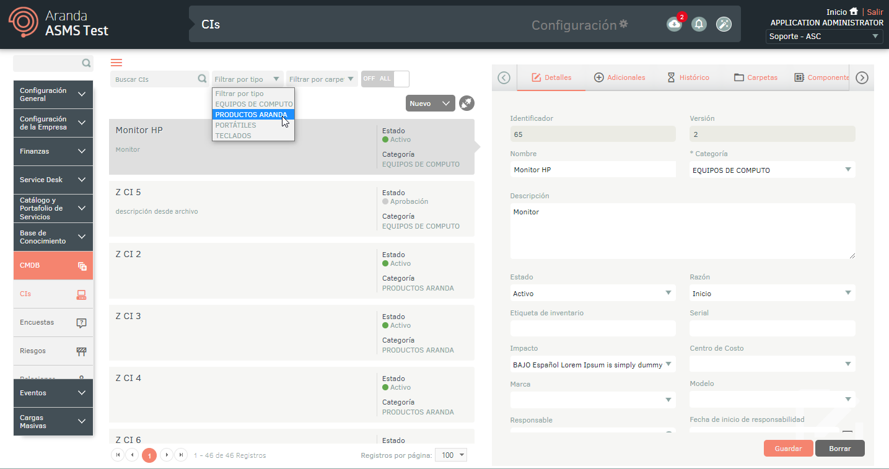This screenshot has height=469, width=889.
Task: Expand Configuración de la Empresa section
Action: 53,123
